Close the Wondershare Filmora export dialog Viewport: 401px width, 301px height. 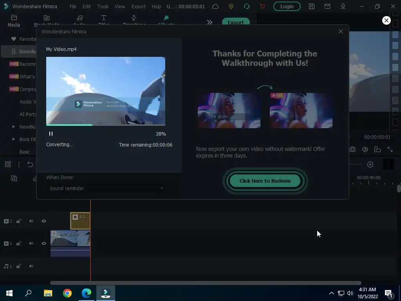click(340, 31)
